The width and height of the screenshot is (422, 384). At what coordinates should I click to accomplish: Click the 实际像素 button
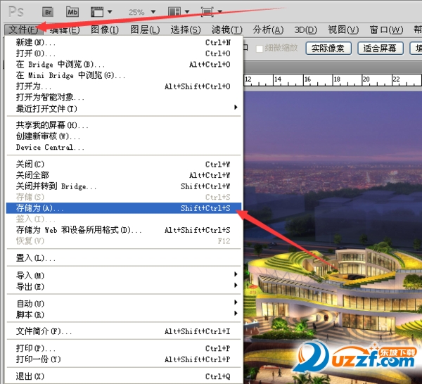328,49
